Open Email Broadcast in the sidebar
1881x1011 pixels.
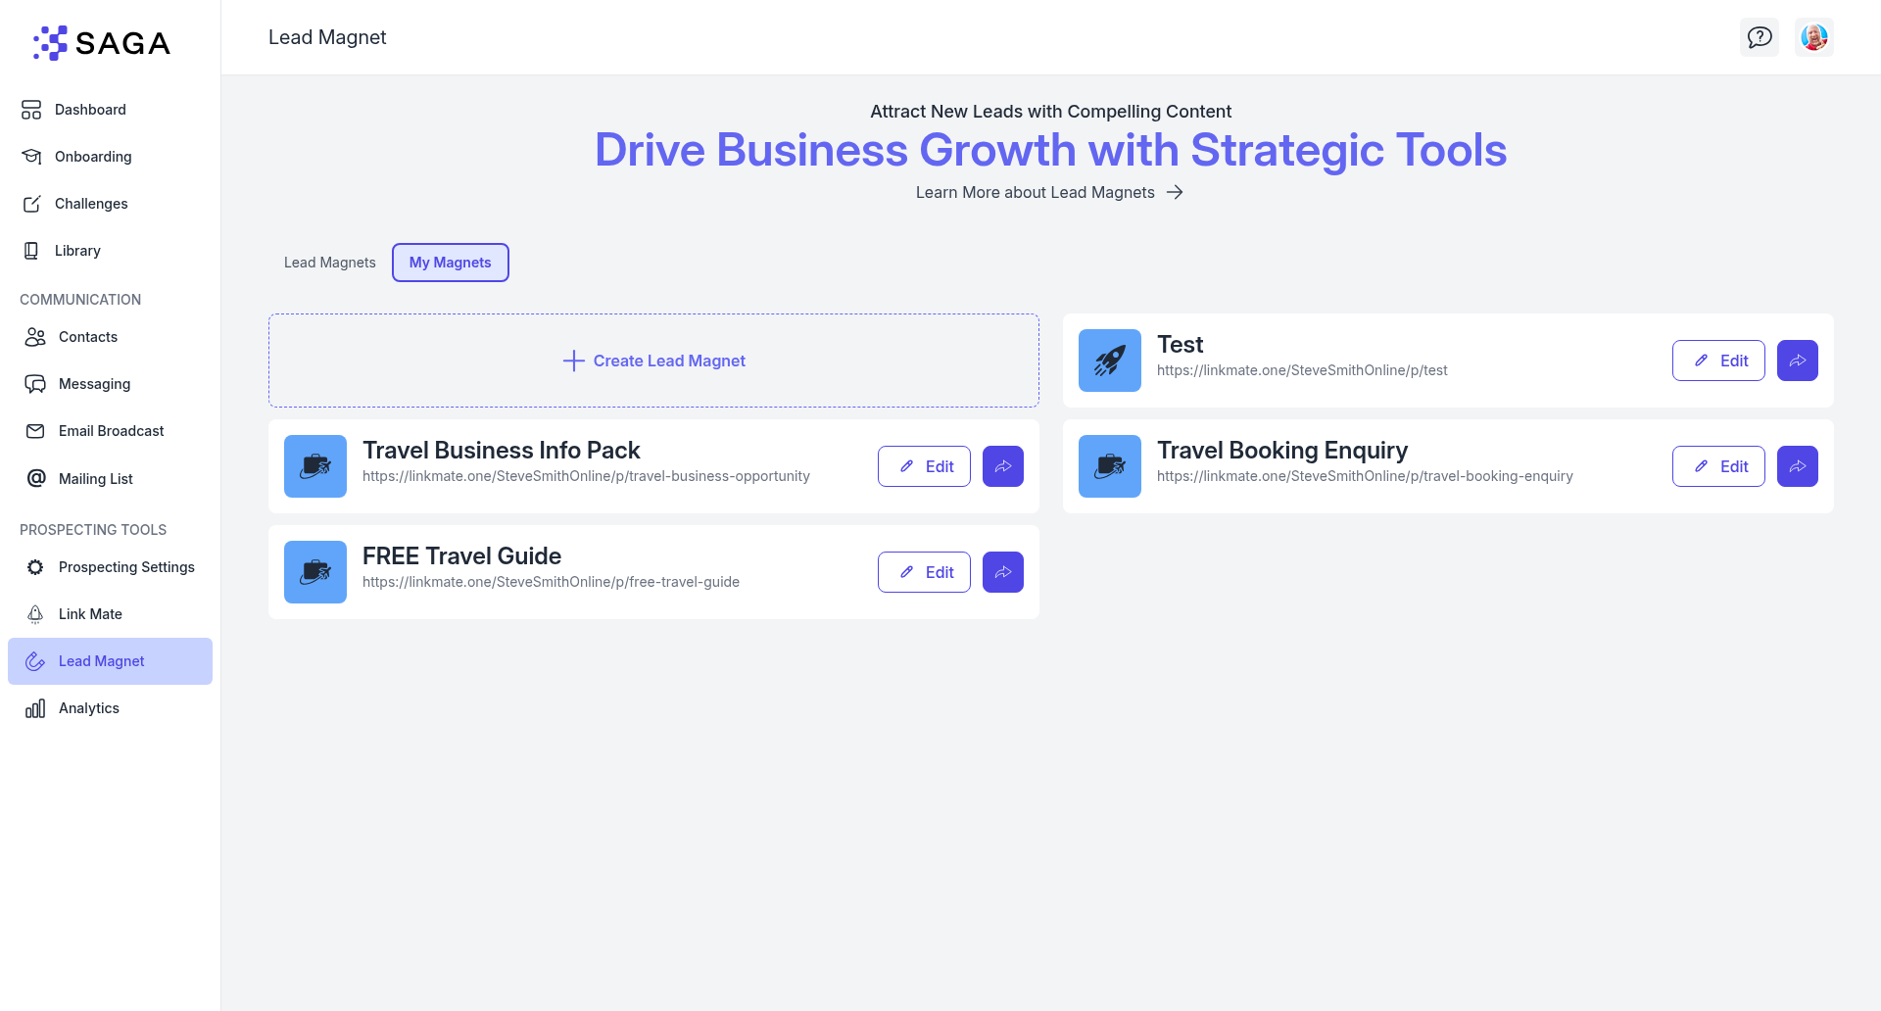coord(111,431)
